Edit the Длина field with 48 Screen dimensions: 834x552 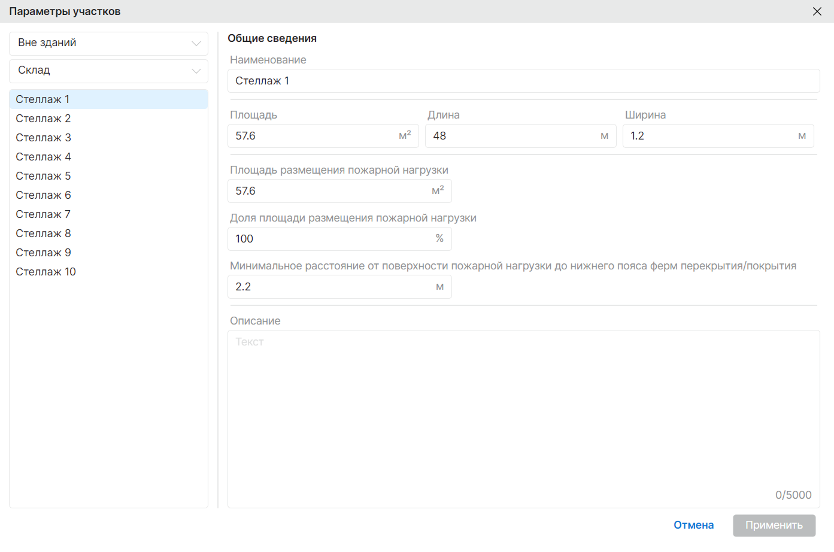520,136
